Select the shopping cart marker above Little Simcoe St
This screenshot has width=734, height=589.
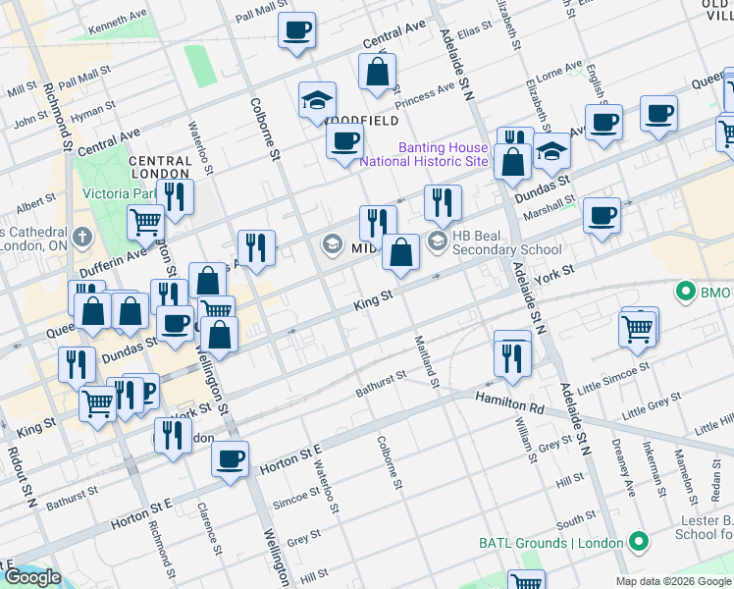(637, 331)
